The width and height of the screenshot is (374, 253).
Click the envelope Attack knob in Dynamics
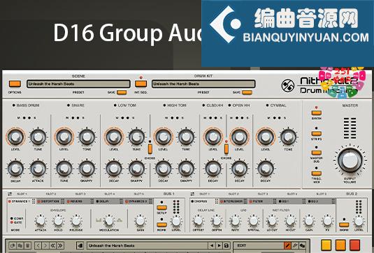click(x=41, y=221)
